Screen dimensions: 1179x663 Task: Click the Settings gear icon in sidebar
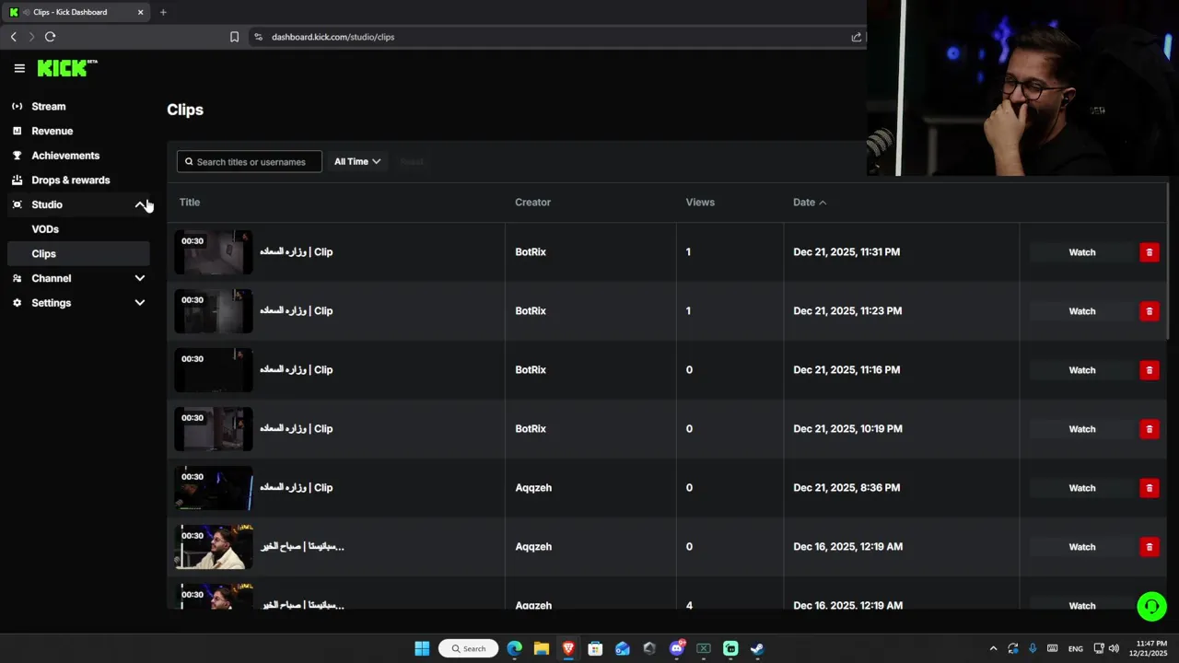[x=17, y=303]
